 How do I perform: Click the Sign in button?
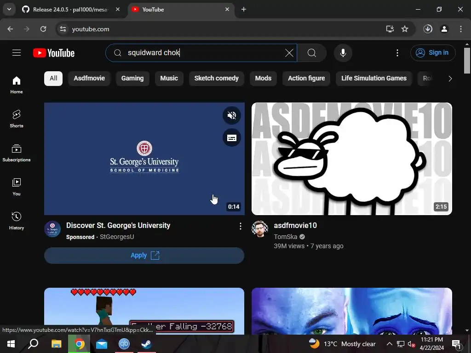pos(433,53)
